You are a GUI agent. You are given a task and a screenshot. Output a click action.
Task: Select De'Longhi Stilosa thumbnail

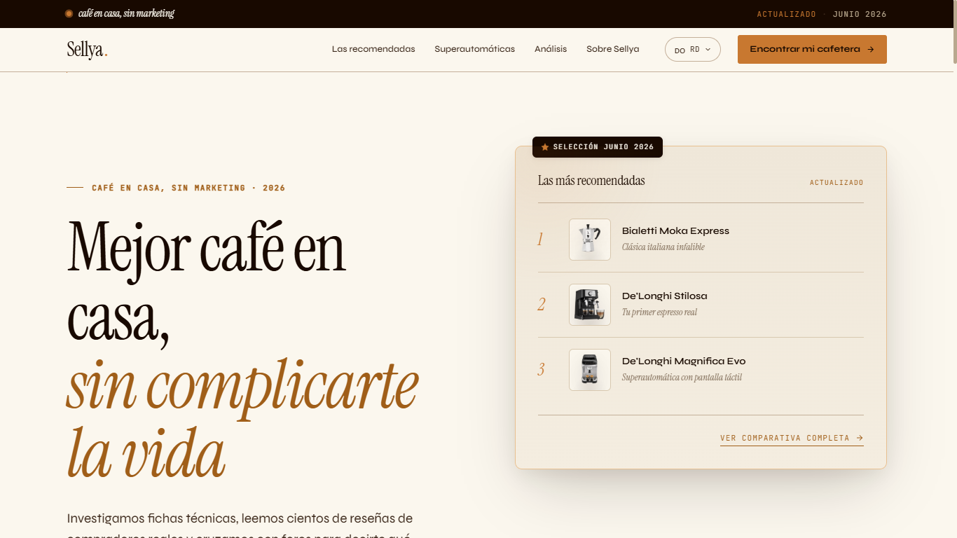[590, 305]
